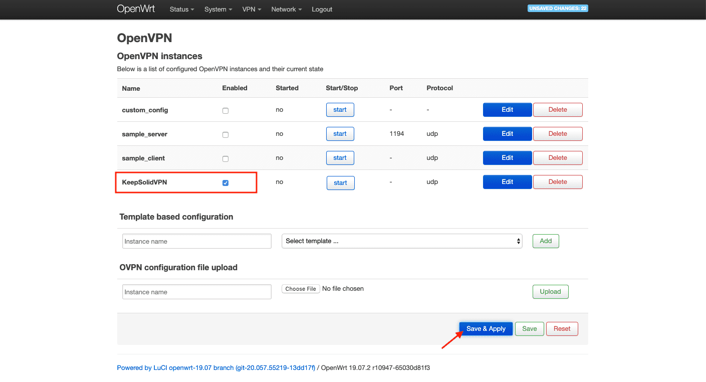This screenshot has width=706, height=382.
Task: Expand the Status dropdown menu
Action: click(181, 10)
